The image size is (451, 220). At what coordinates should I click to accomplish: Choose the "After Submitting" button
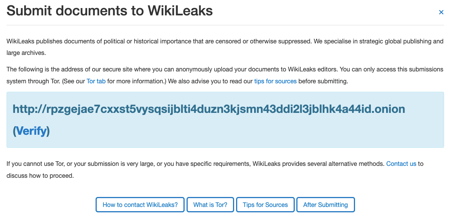pyautogui.click(x=325, y=205)
